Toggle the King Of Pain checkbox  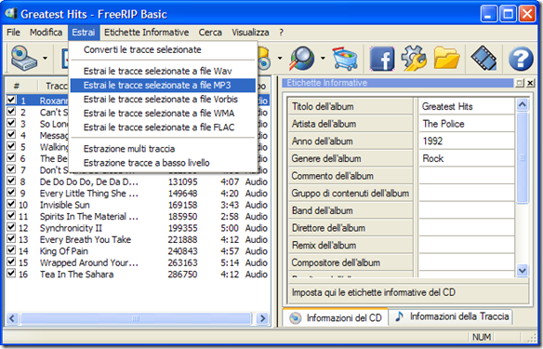pyautogui.click(x=11, y=250)
